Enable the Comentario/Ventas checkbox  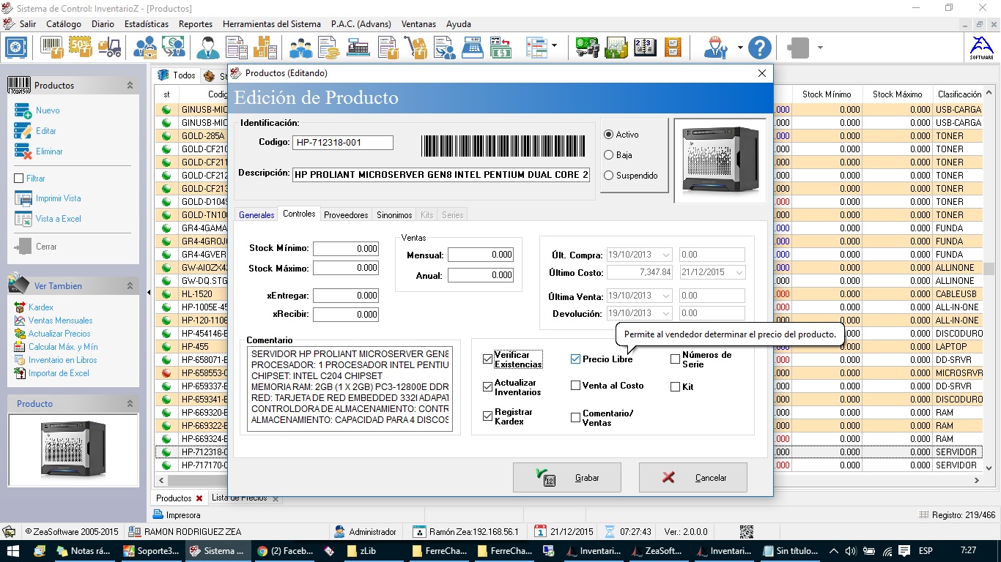576,418
